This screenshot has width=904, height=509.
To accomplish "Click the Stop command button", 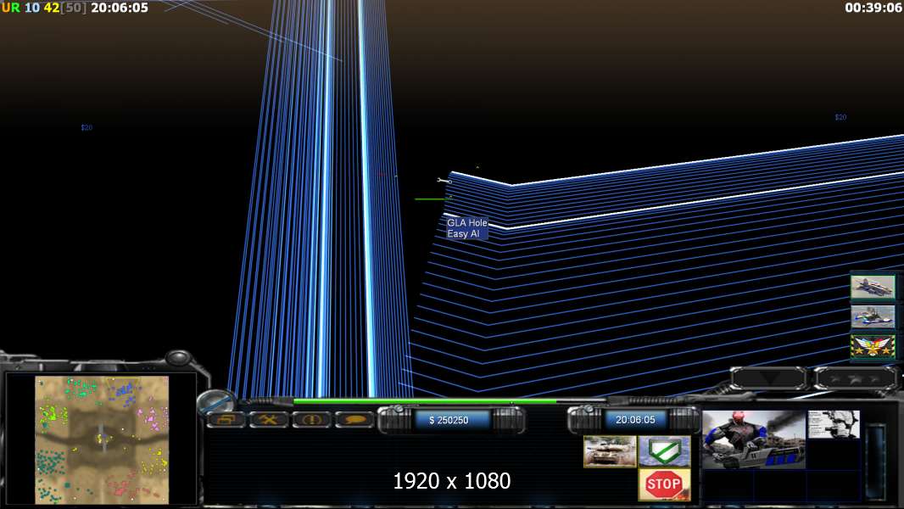I will (x=664, y=483).
